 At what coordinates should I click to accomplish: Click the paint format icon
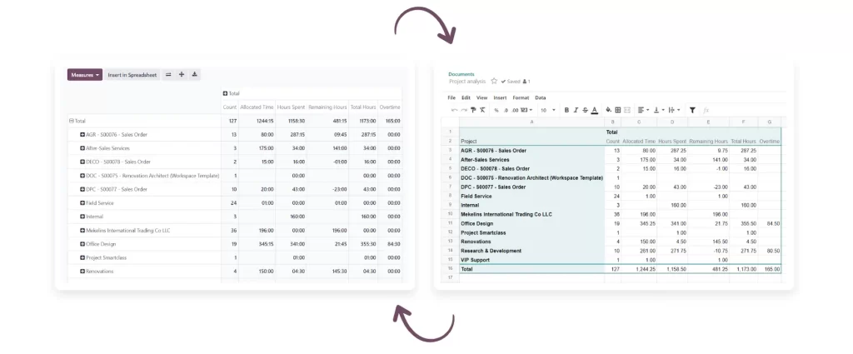(x=473, y=110)
